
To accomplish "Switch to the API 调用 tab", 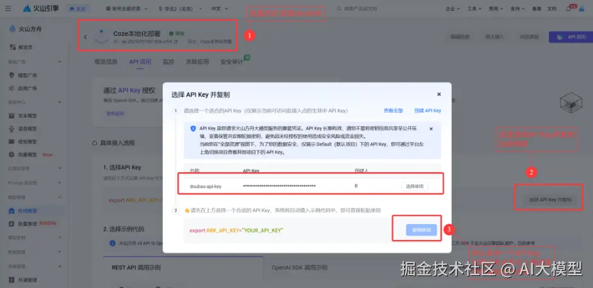I will click(140, 61).
